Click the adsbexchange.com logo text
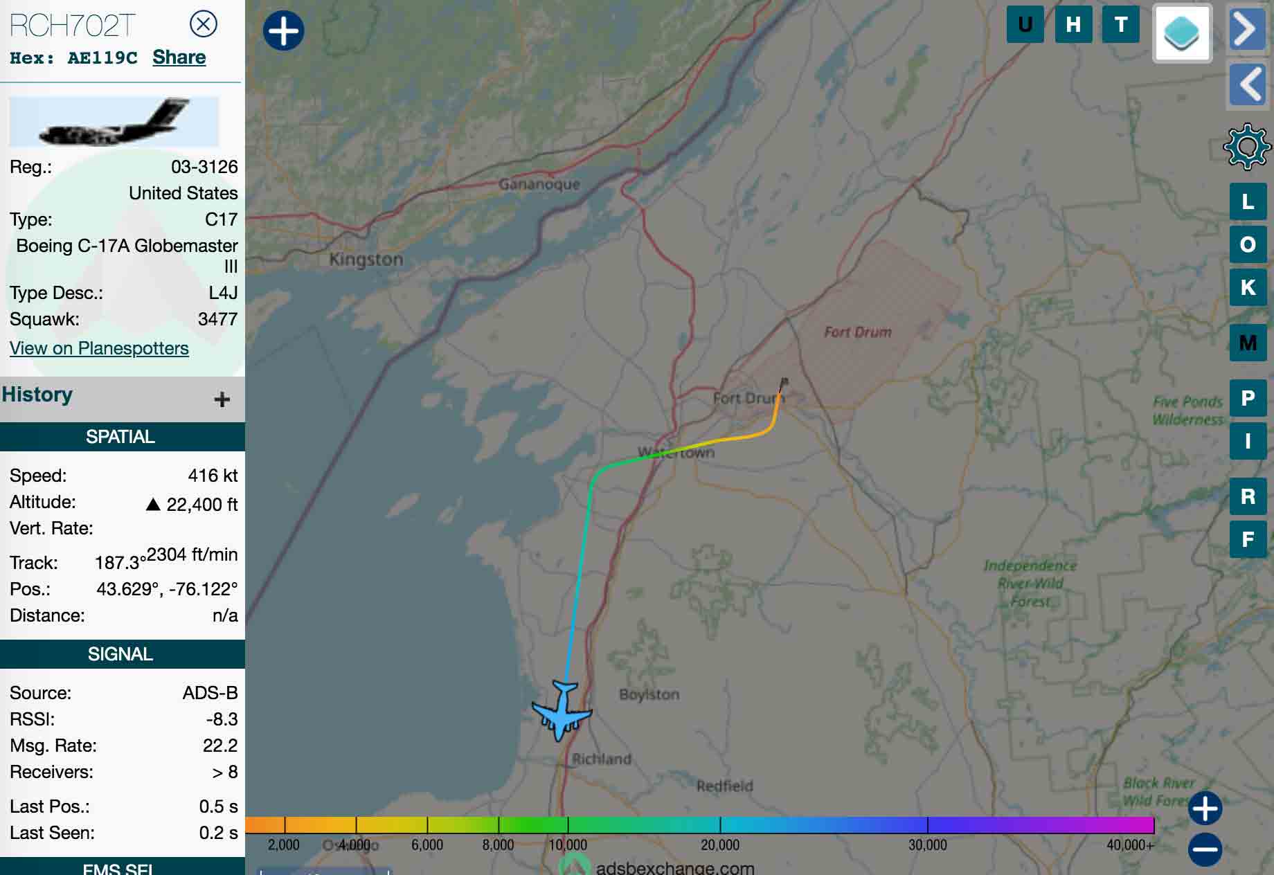The height and width of the screenshot is (875, 1274). pyautogui.click(x=675, y=867)
